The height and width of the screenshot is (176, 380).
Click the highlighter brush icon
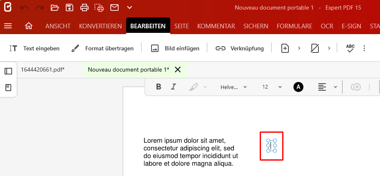click(193, 87)
